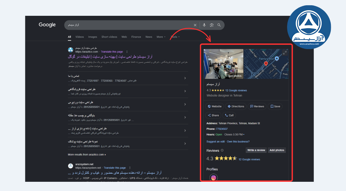Screen dimensions: 346x191
Task: Open See photos office thumbnail
Action: tap(223, 64)
